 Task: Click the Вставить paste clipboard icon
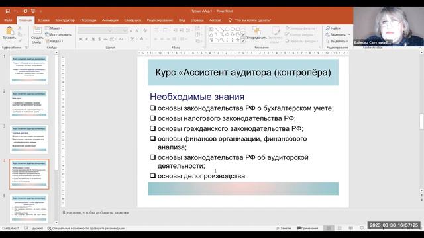pyautogui.click(x=9, y=31)
